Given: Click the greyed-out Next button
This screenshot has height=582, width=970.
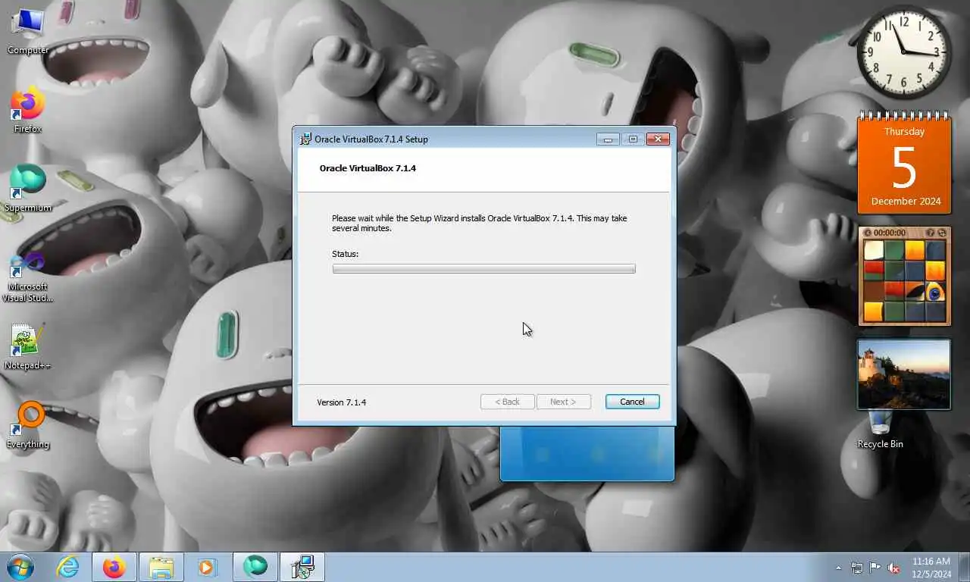Looking at the screenshot, I should [x=563, y=402].
